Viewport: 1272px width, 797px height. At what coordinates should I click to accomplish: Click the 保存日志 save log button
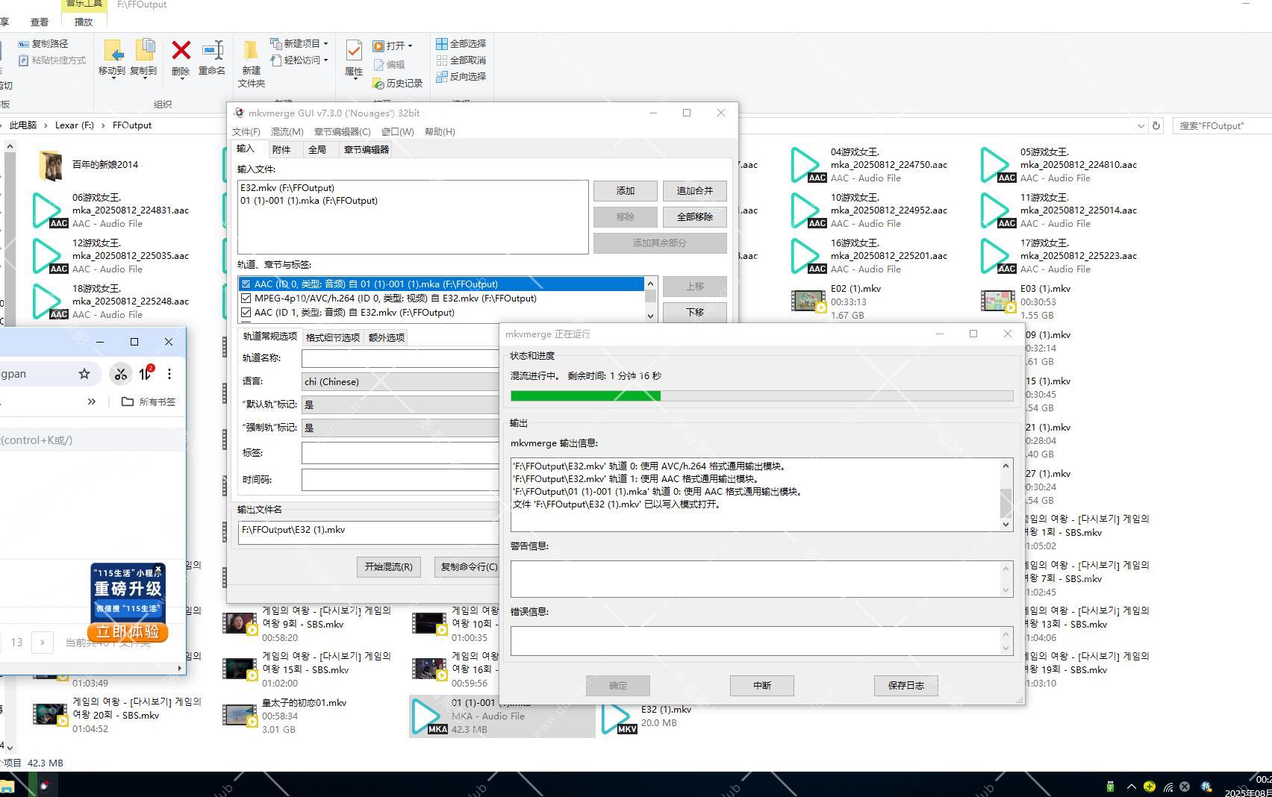tap(905, 686)
